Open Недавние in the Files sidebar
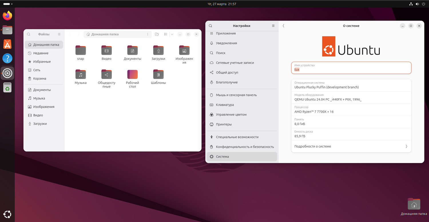Screen dimensions: 429x222 pos(44,53)
